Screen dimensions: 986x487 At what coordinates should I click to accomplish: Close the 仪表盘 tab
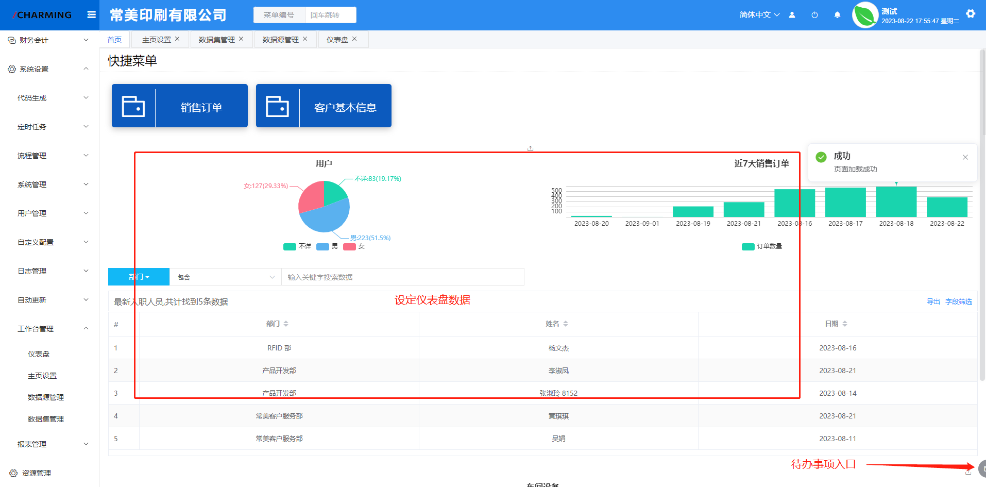pyautogui.click(x=354, y=39)
